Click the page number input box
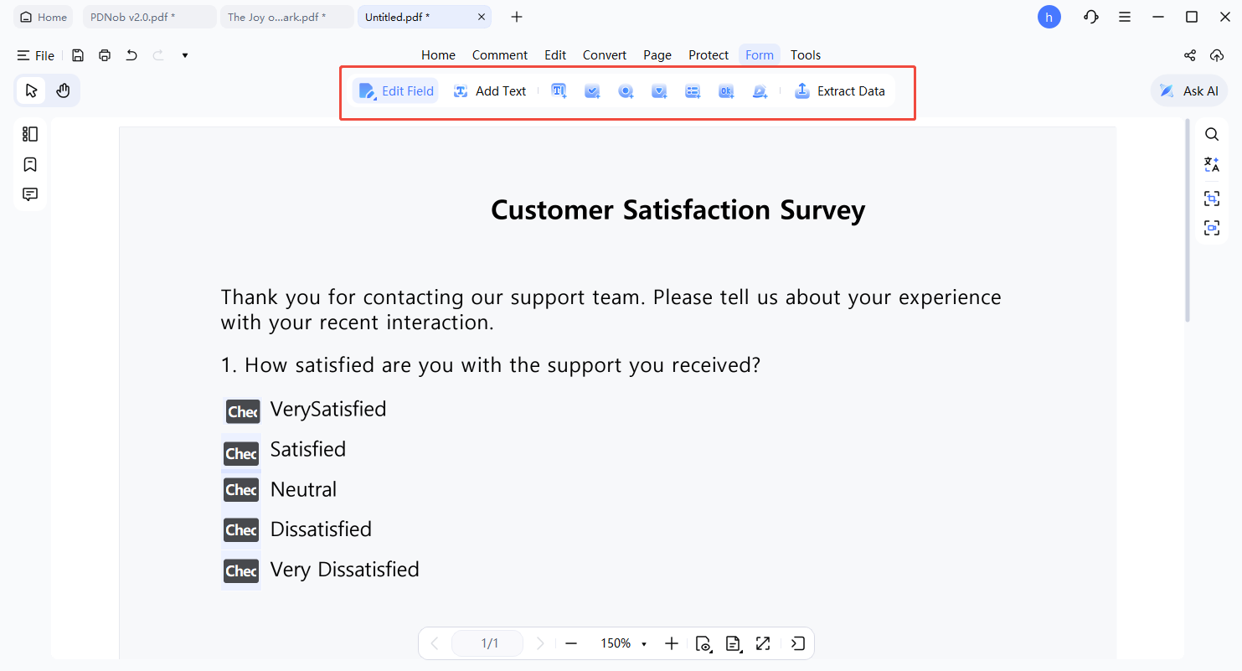 coord(489,643)
